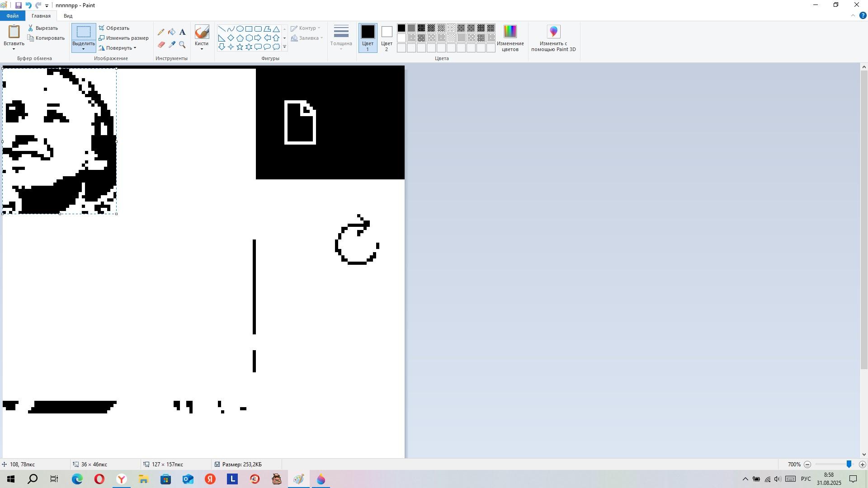868x488 pixels.
Task: Click the Обрезать crop button
Action: pyautogui.click(x=114, y=28)
